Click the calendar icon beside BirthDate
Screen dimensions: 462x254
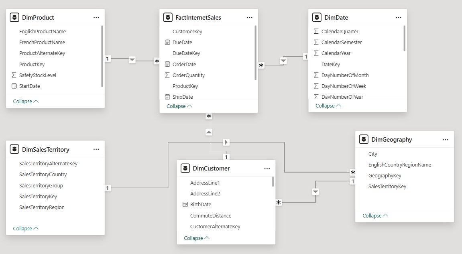tap(185, 205)
